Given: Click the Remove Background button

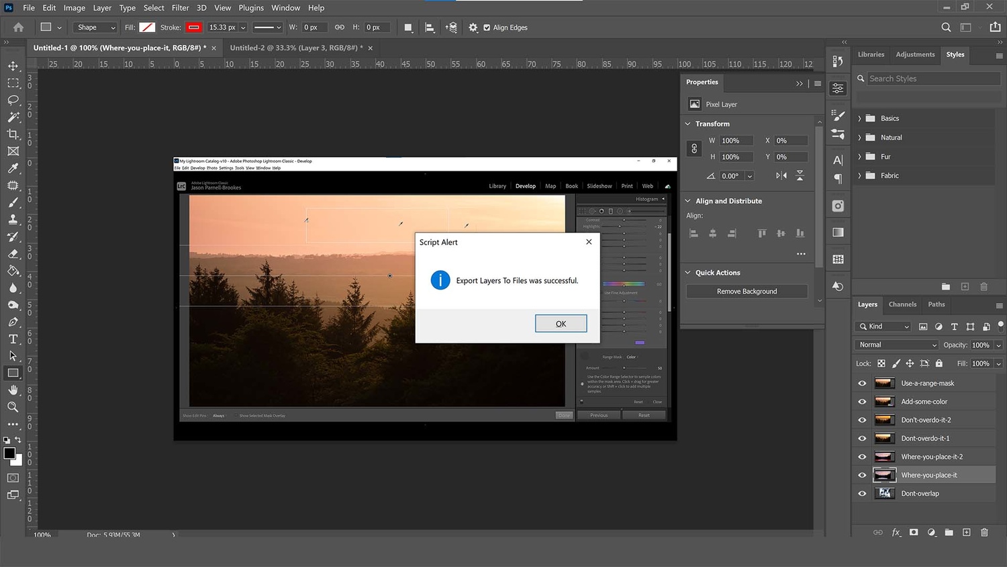Looking at the screenshot, I should click(747, 292).
